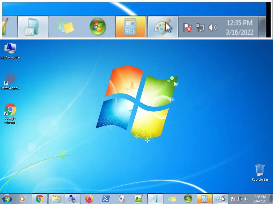This screenshot has height=204, width=273.
Task: Open the Start menu orb
Action: 7,199
